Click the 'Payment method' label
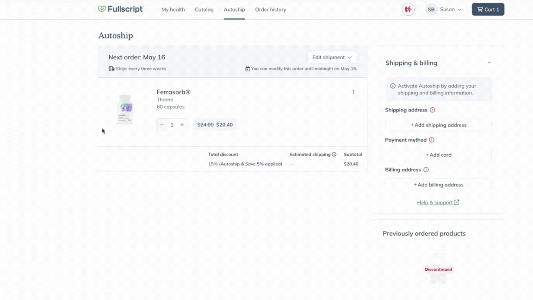The width and height of the screenshot is (533, 300). (405, 140)
